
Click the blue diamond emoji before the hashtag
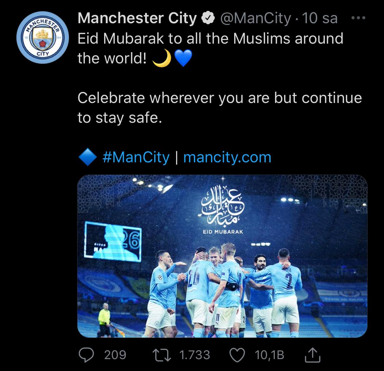point(87,158)
